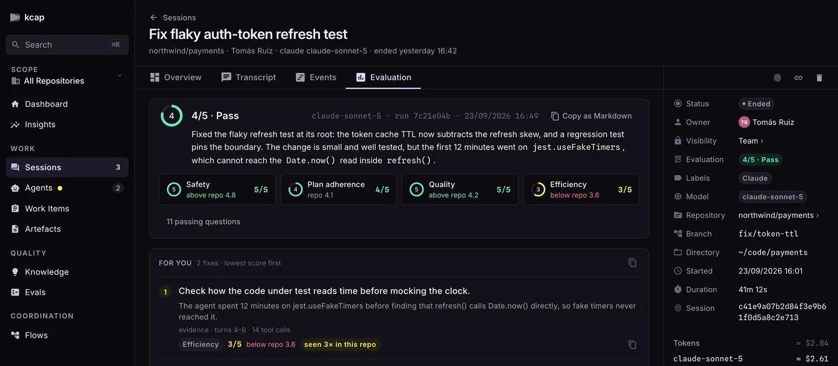
Task: Open Artefacts from the sidebar
Action: tap(67, 229)
